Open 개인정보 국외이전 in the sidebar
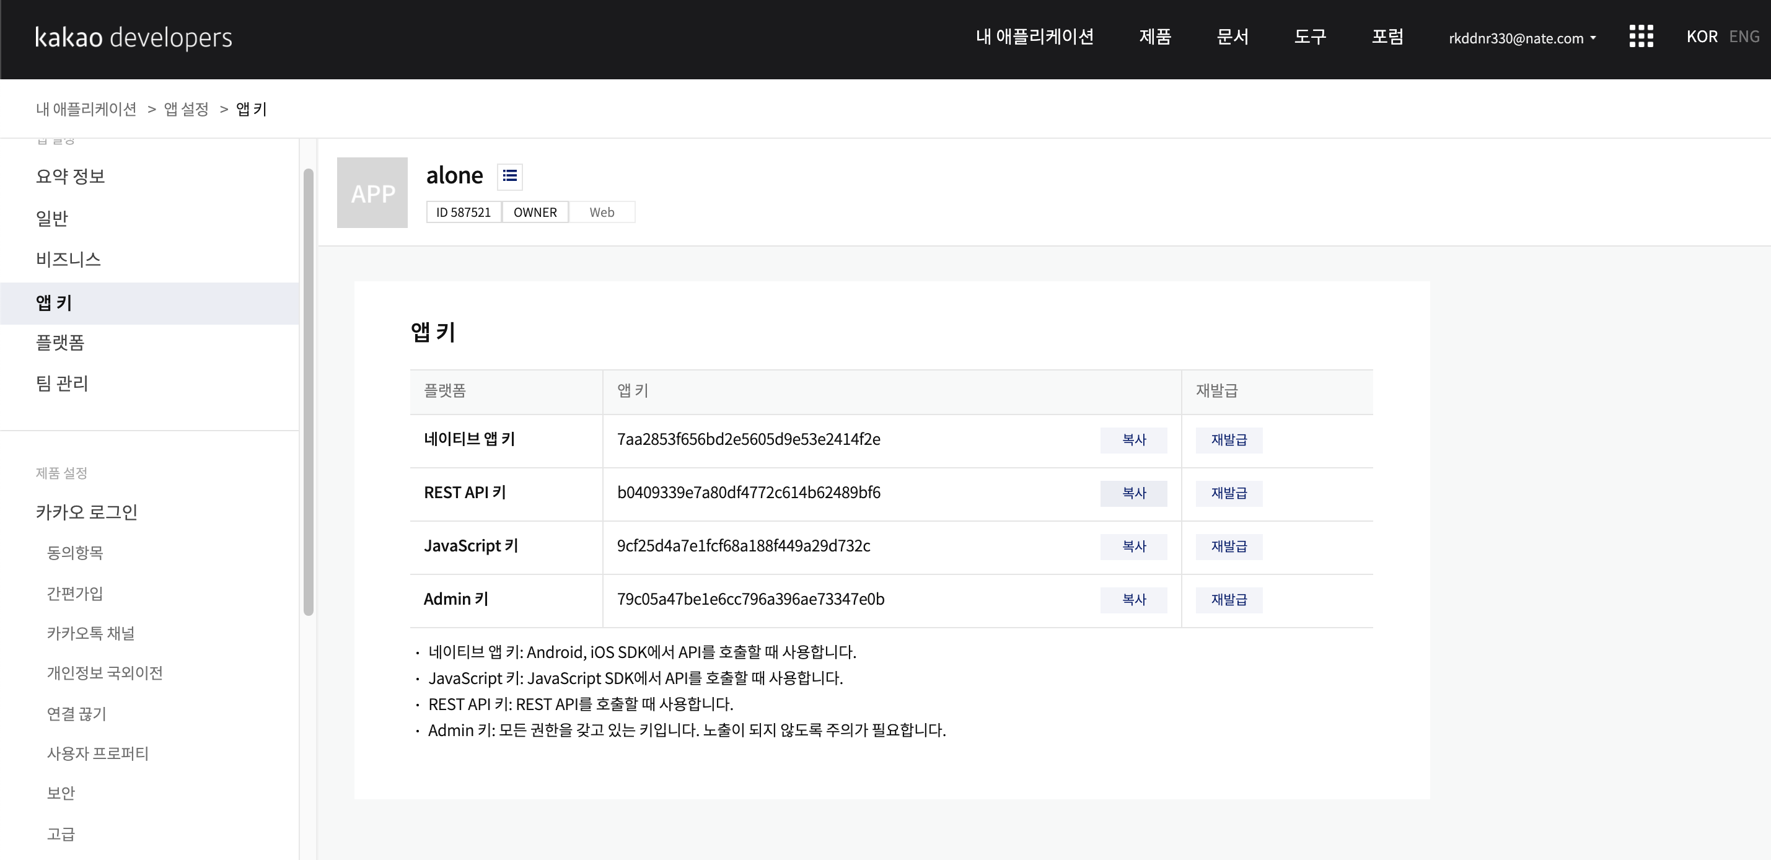The image size is (1771, 860). [x=105, y=673]
